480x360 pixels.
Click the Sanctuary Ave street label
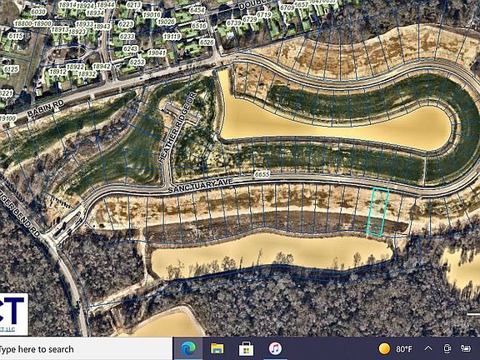[x=201, y=186]
